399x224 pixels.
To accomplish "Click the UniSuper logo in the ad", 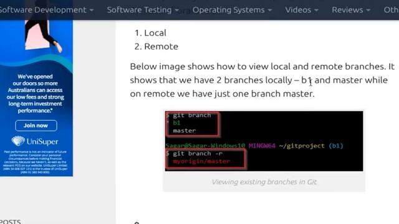I will pyautogui.click(x=35, y=141).
